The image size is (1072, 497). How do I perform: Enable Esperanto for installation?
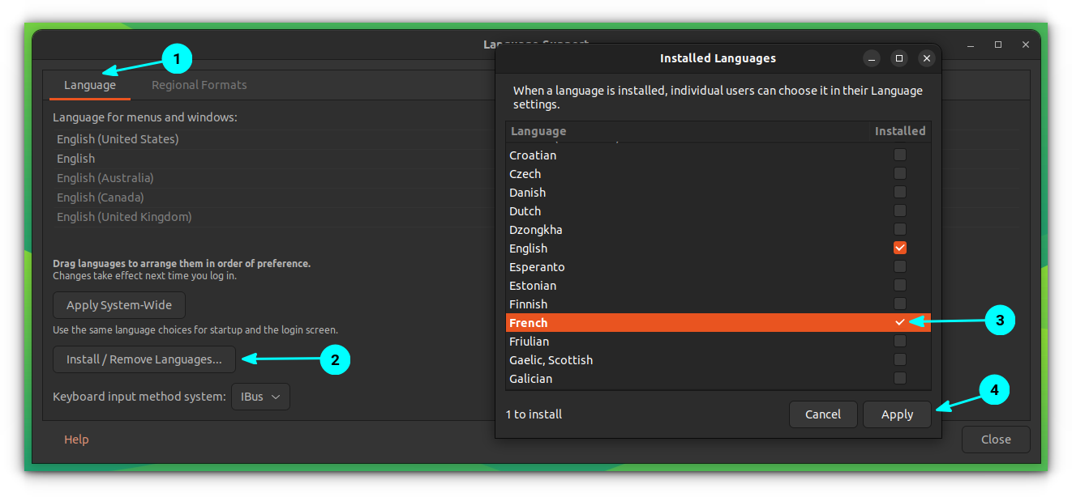click(899, 265)
